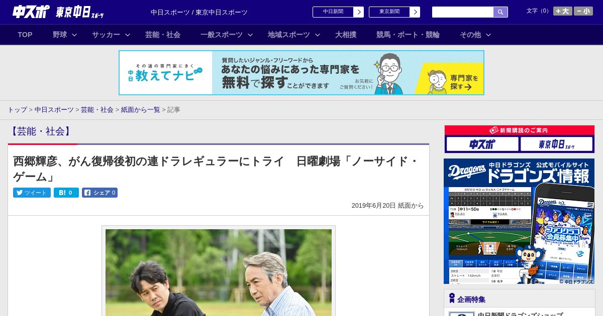Open 地域スポーツ menu item

(x=289, y=35)
